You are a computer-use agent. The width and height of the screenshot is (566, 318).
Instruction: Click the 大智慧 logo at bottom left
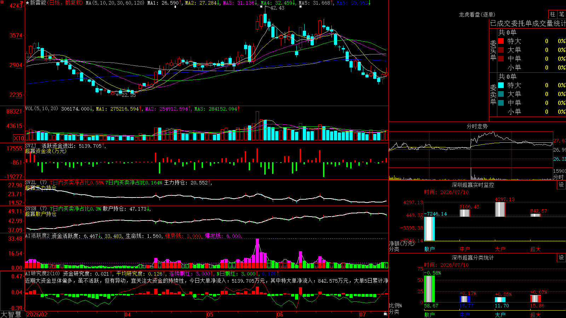pyautogui.click(x=11, y=314)
